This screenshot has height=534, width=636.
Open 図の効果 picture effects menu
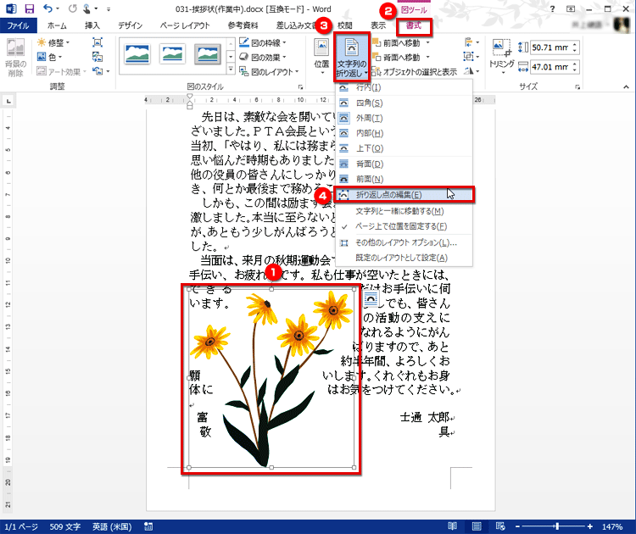coord(263,57)
